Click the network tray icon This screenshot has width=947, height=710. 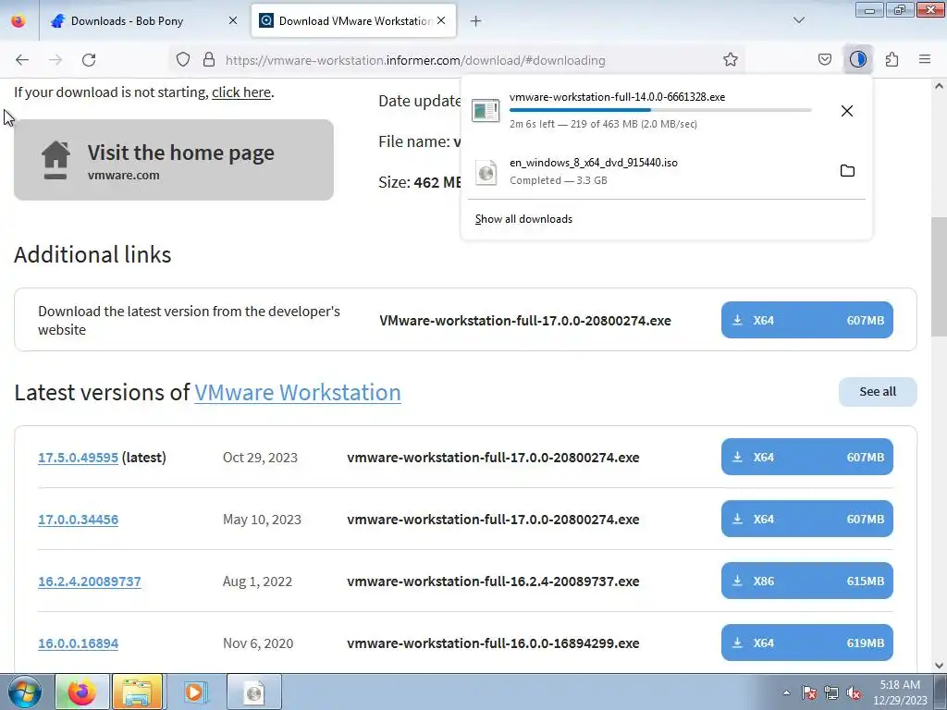pyautogui.click(x=831, y=692)
